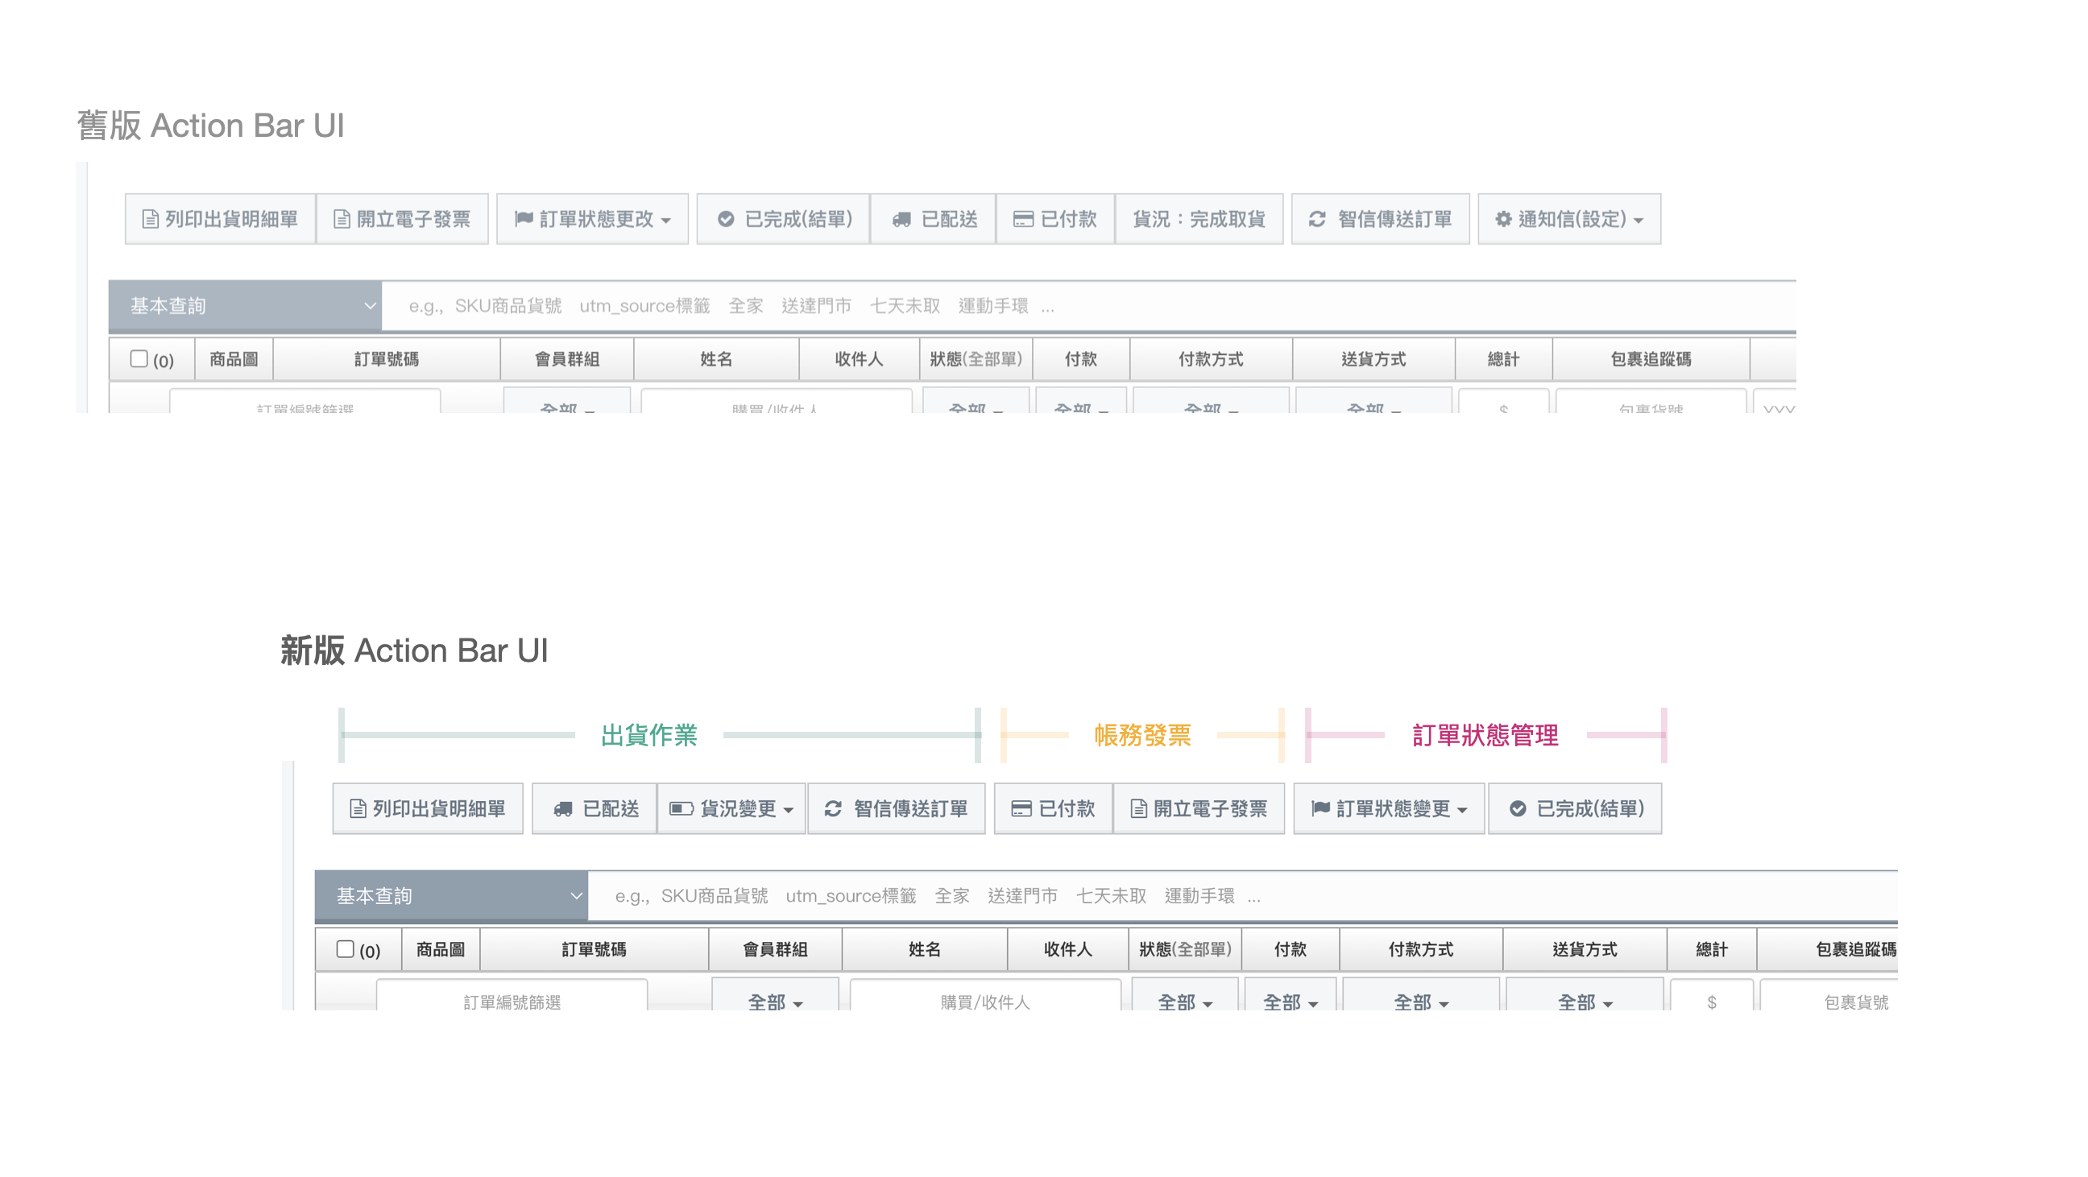Click gear icon on 通知信(設定)
Screen dimensions: 2088x1177
coord(1503,219)
